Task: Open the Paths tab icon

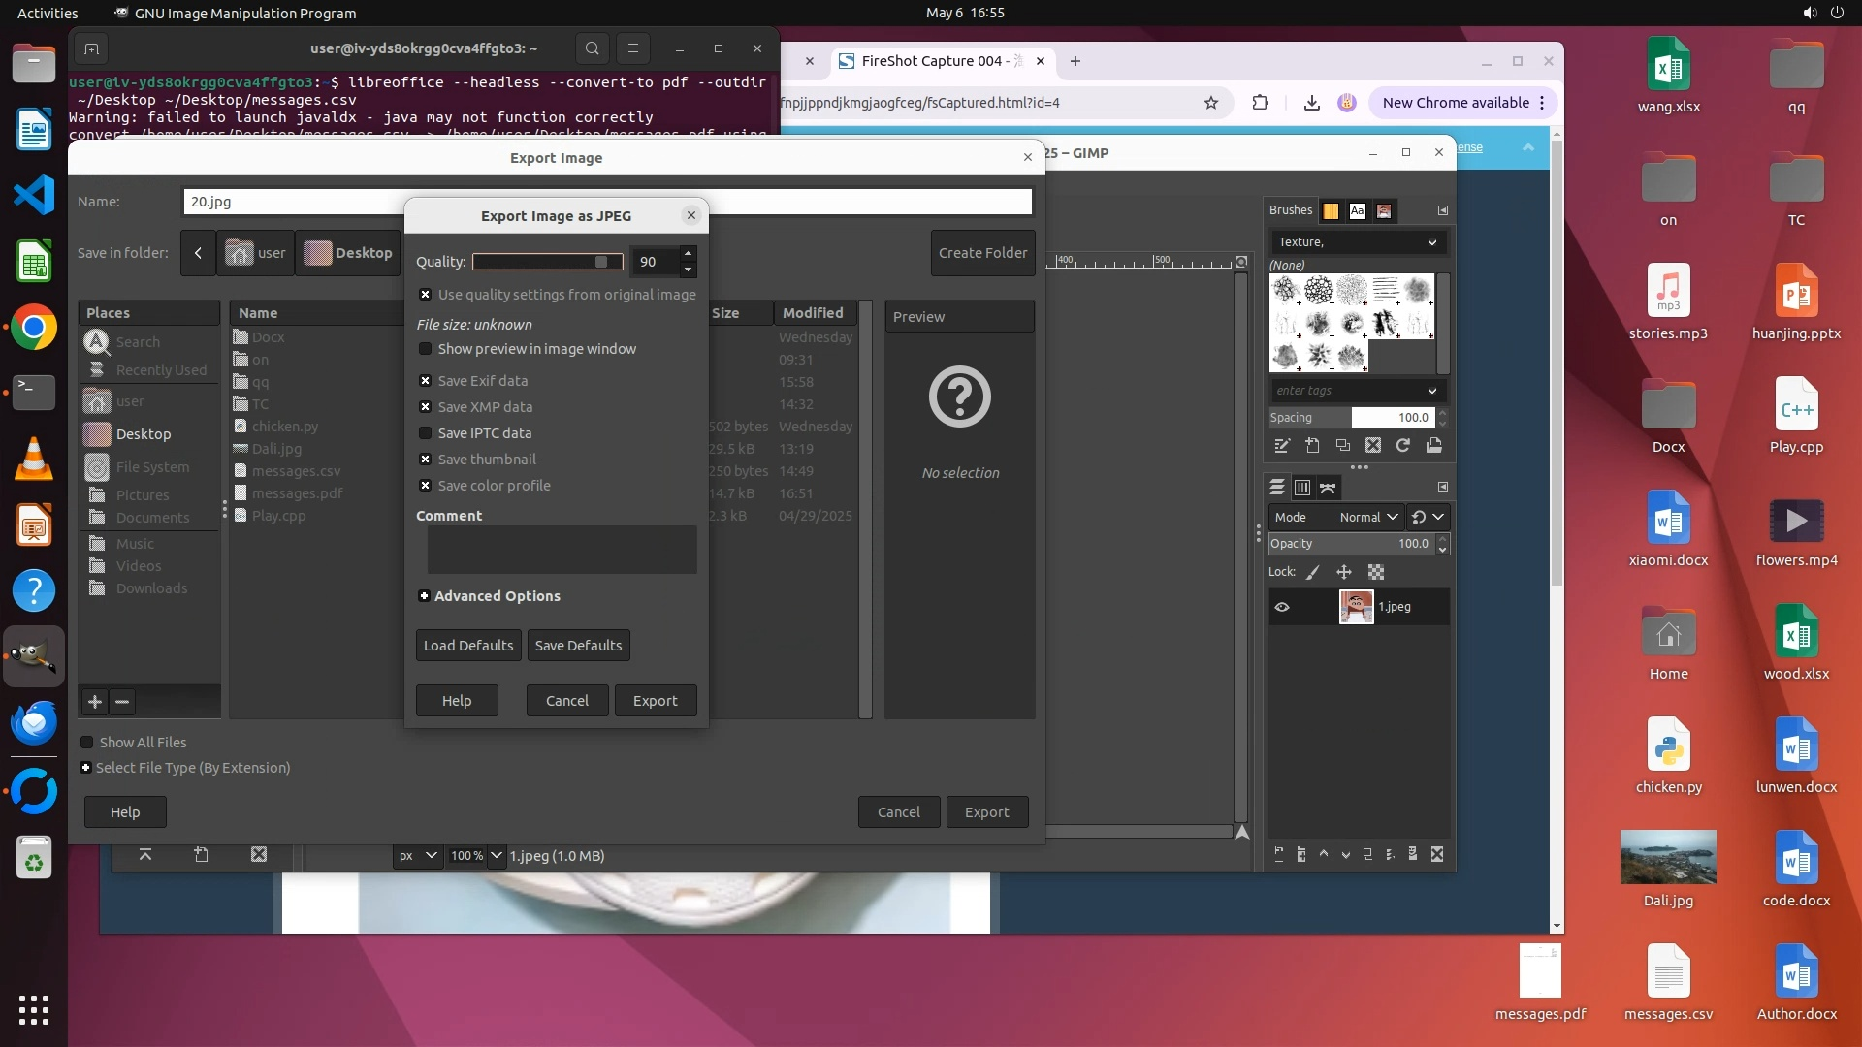Action: tap(1328, 488)
